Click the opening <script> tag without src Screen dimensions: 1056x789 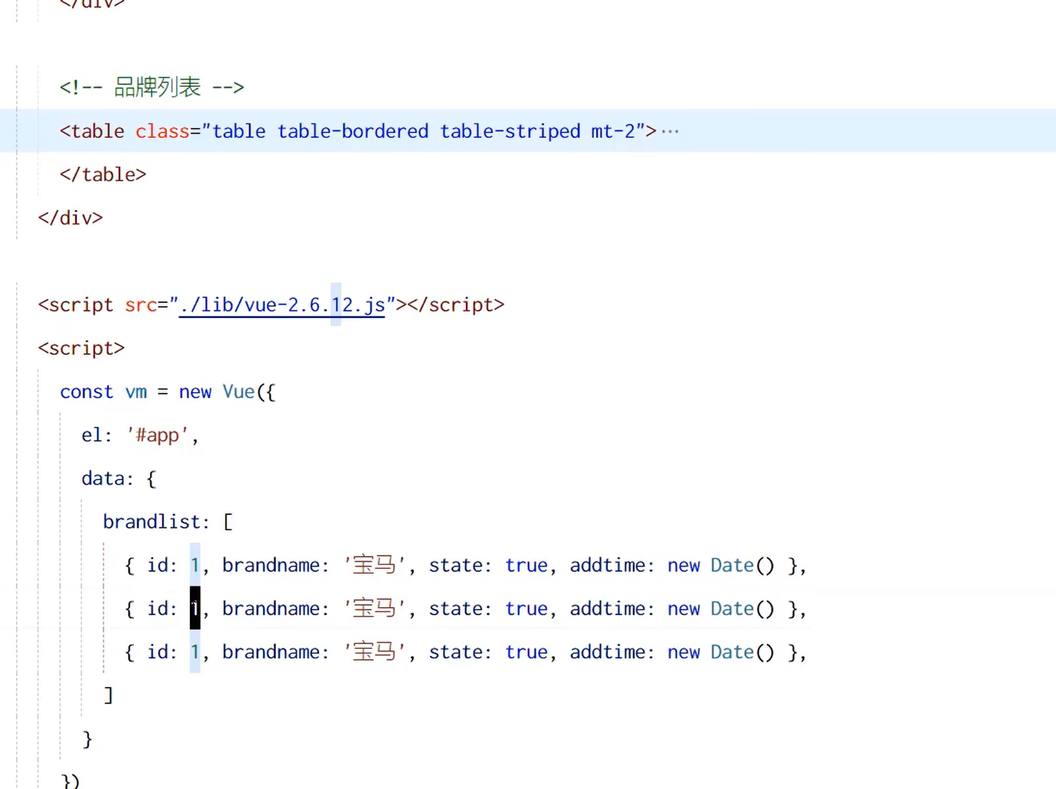(81, 348)
